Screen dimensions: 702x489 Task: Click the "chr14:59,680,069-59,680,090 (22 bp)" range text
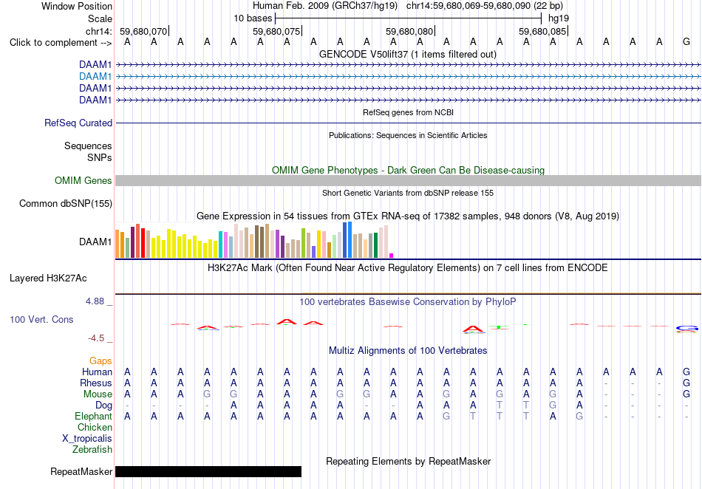[x=485, y=6]
